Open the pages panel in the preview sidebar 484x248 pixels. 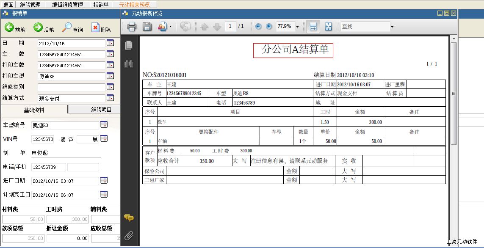(x=129, y=45)
